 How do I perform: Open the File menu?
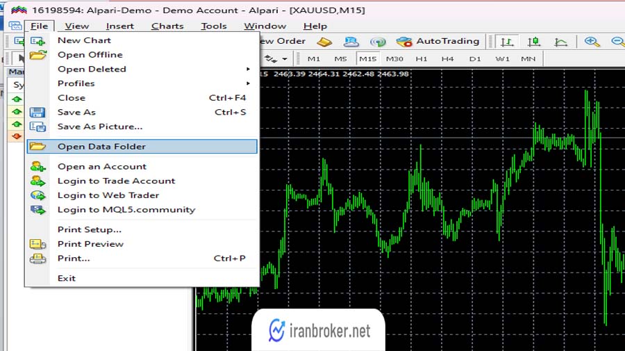point(39,26)
